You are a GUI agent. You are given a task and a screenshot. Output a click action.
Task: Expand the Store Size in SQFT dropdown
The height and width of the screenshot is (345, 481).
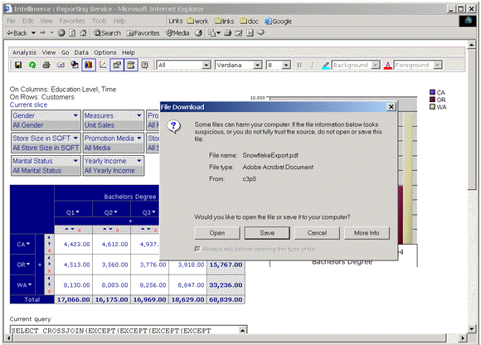75,138
